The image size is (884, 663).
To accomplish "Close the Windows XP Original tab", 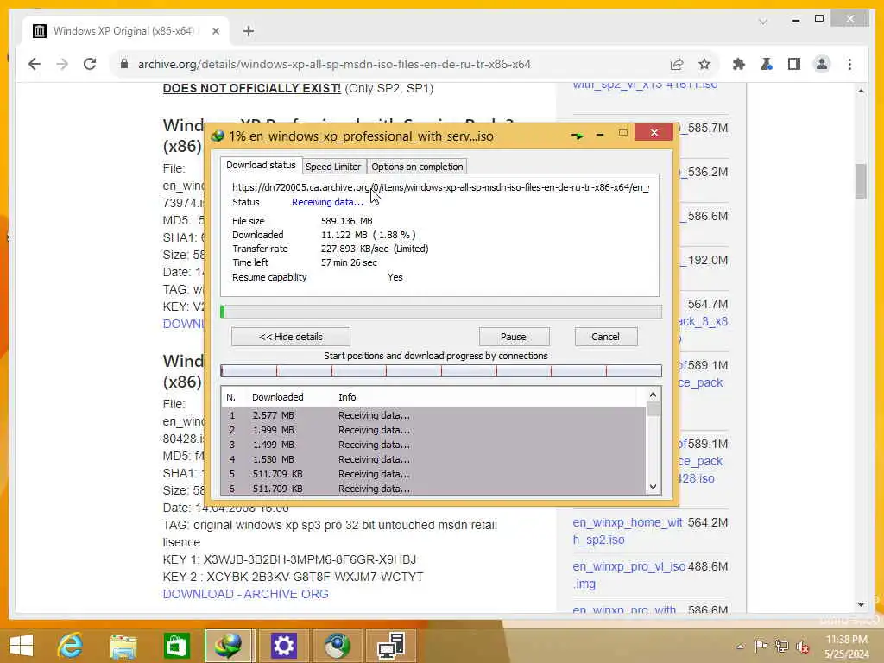I will click(x=215, y=31).
